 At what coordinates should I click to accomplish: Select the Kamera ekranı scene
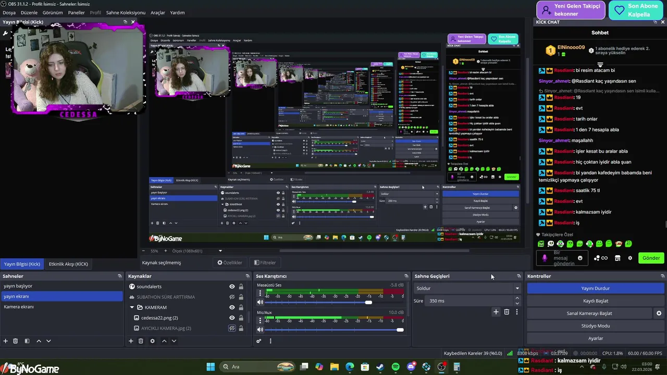coord(61,307)
